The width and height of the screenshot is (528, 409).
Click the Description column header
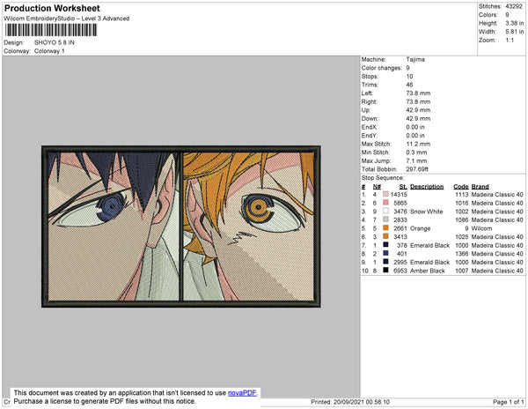click(x=427, y=187)
